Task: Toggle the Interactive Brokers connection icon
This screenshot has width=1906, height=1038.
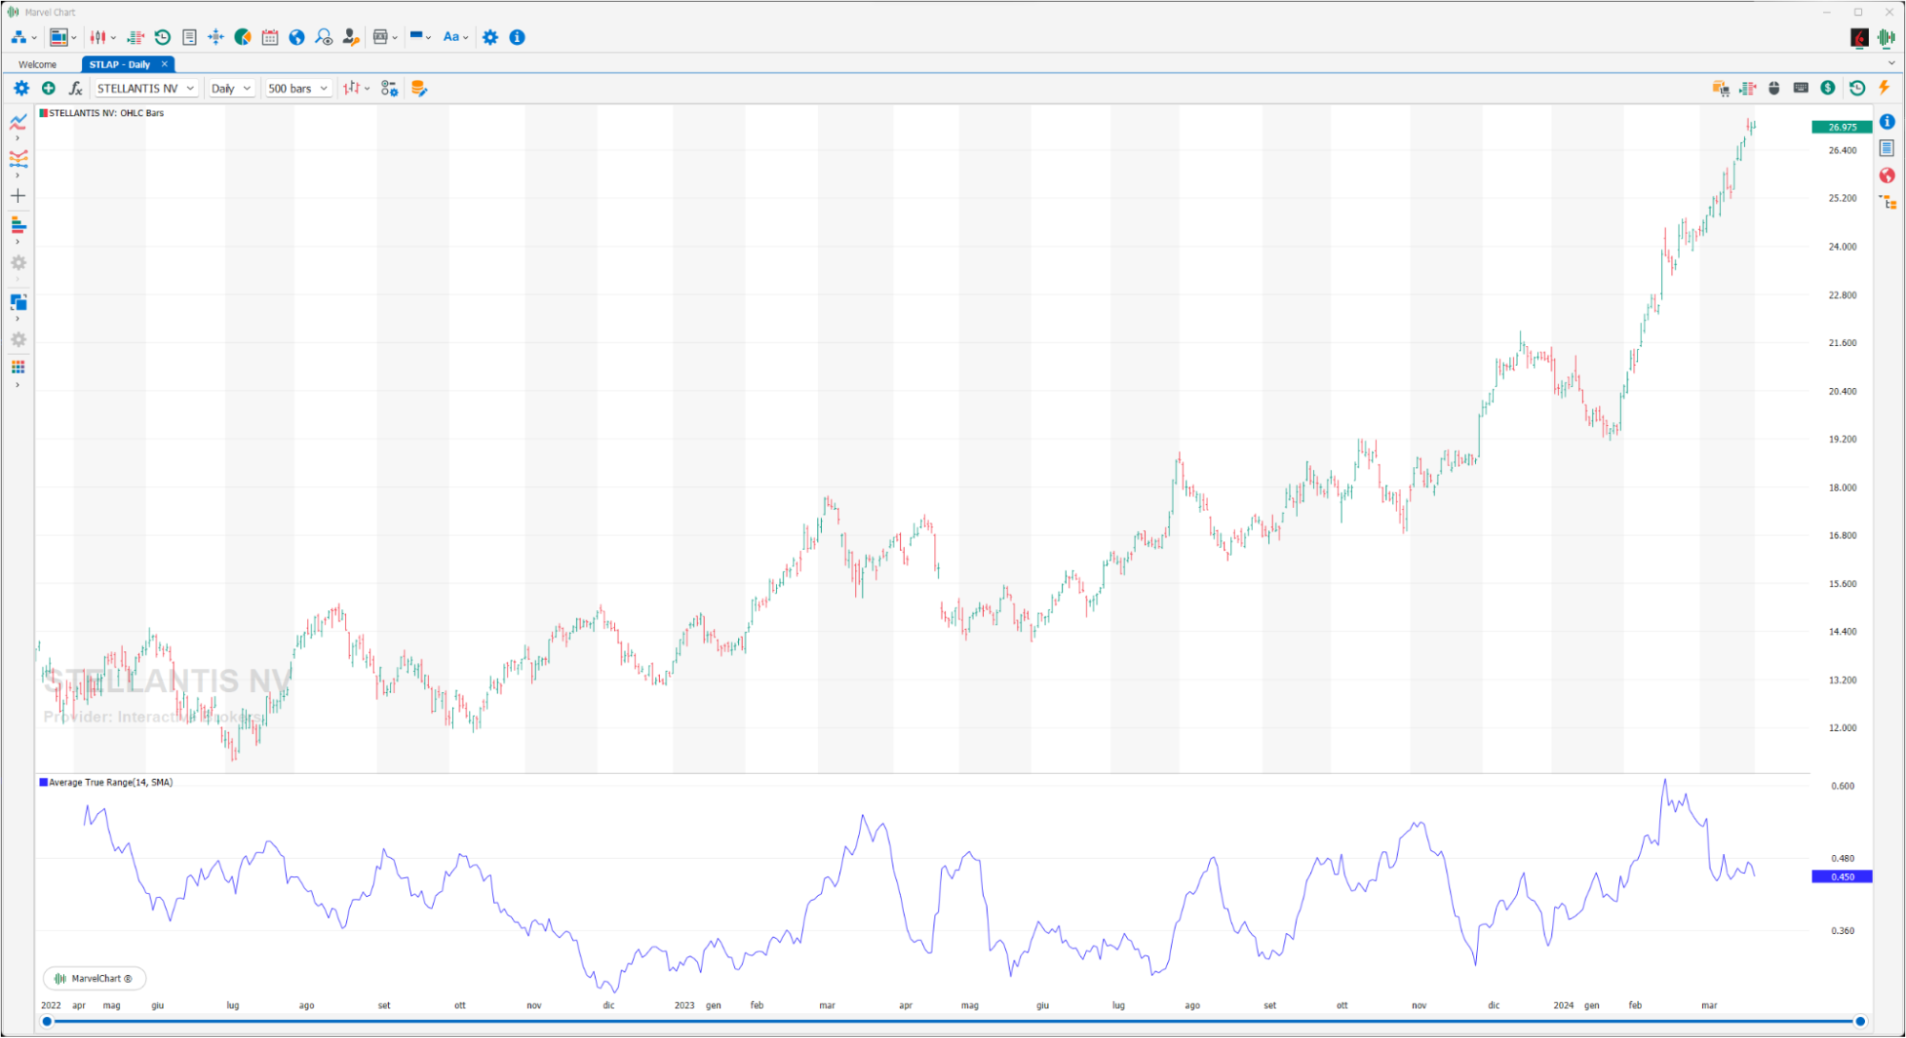Action: coord(1859,37)
